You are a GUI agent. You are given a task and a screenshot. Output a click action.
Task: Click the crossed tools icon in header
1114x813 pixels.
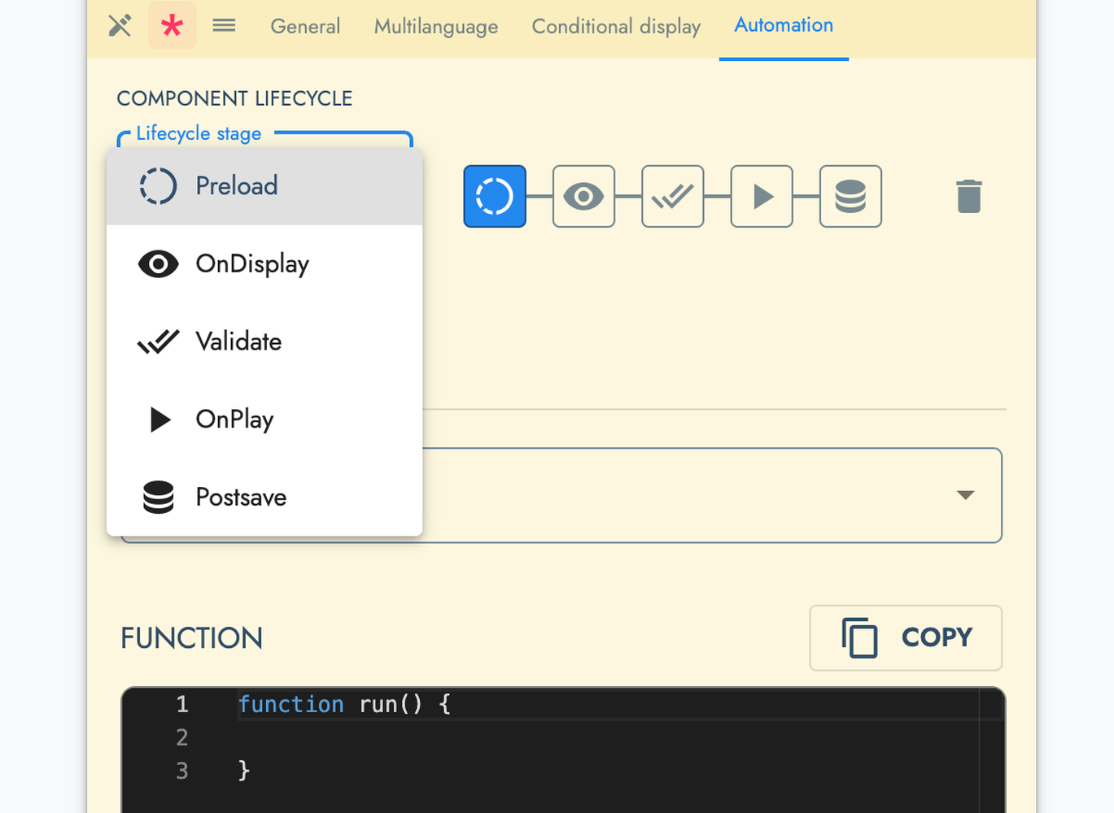coord(120,26)
